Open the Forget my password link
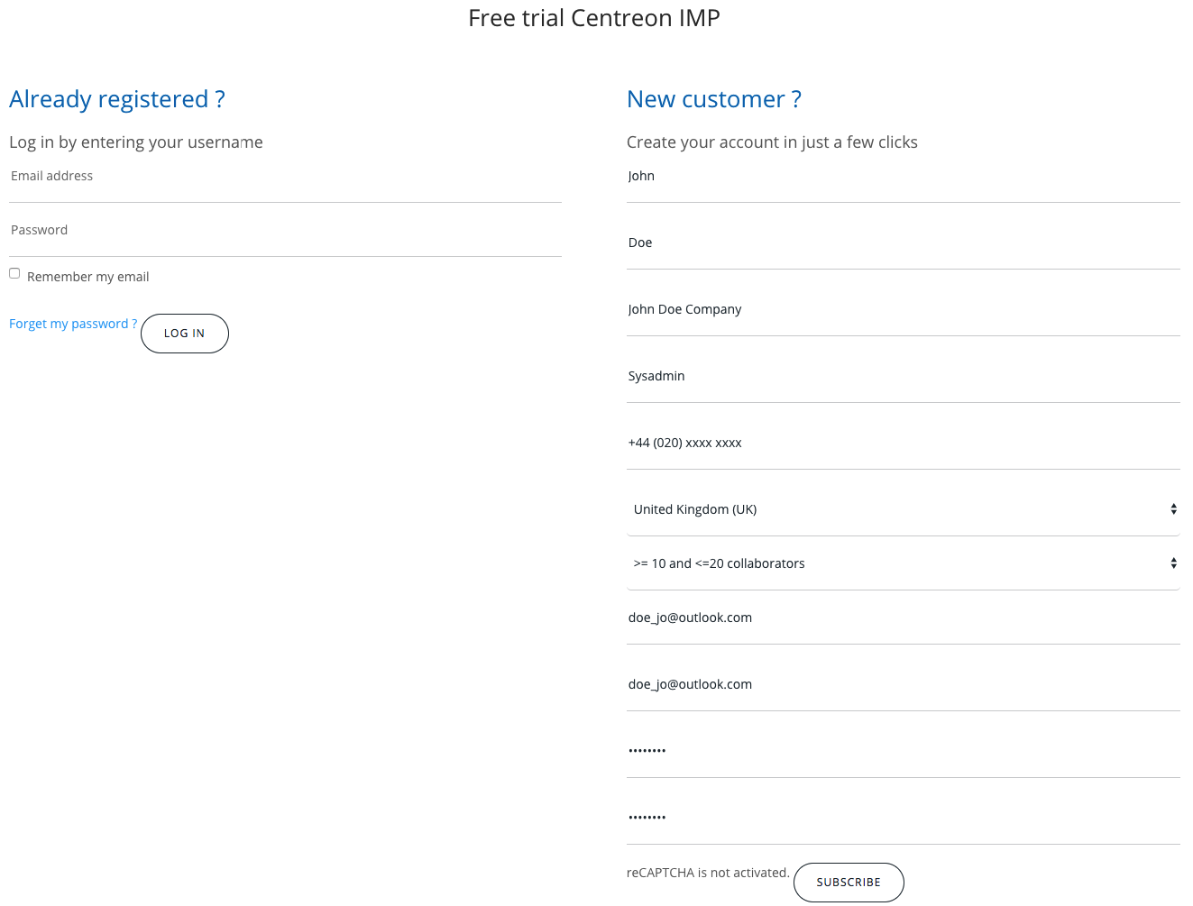This screenshot has height=906, width=1193. tap(73, 324)
